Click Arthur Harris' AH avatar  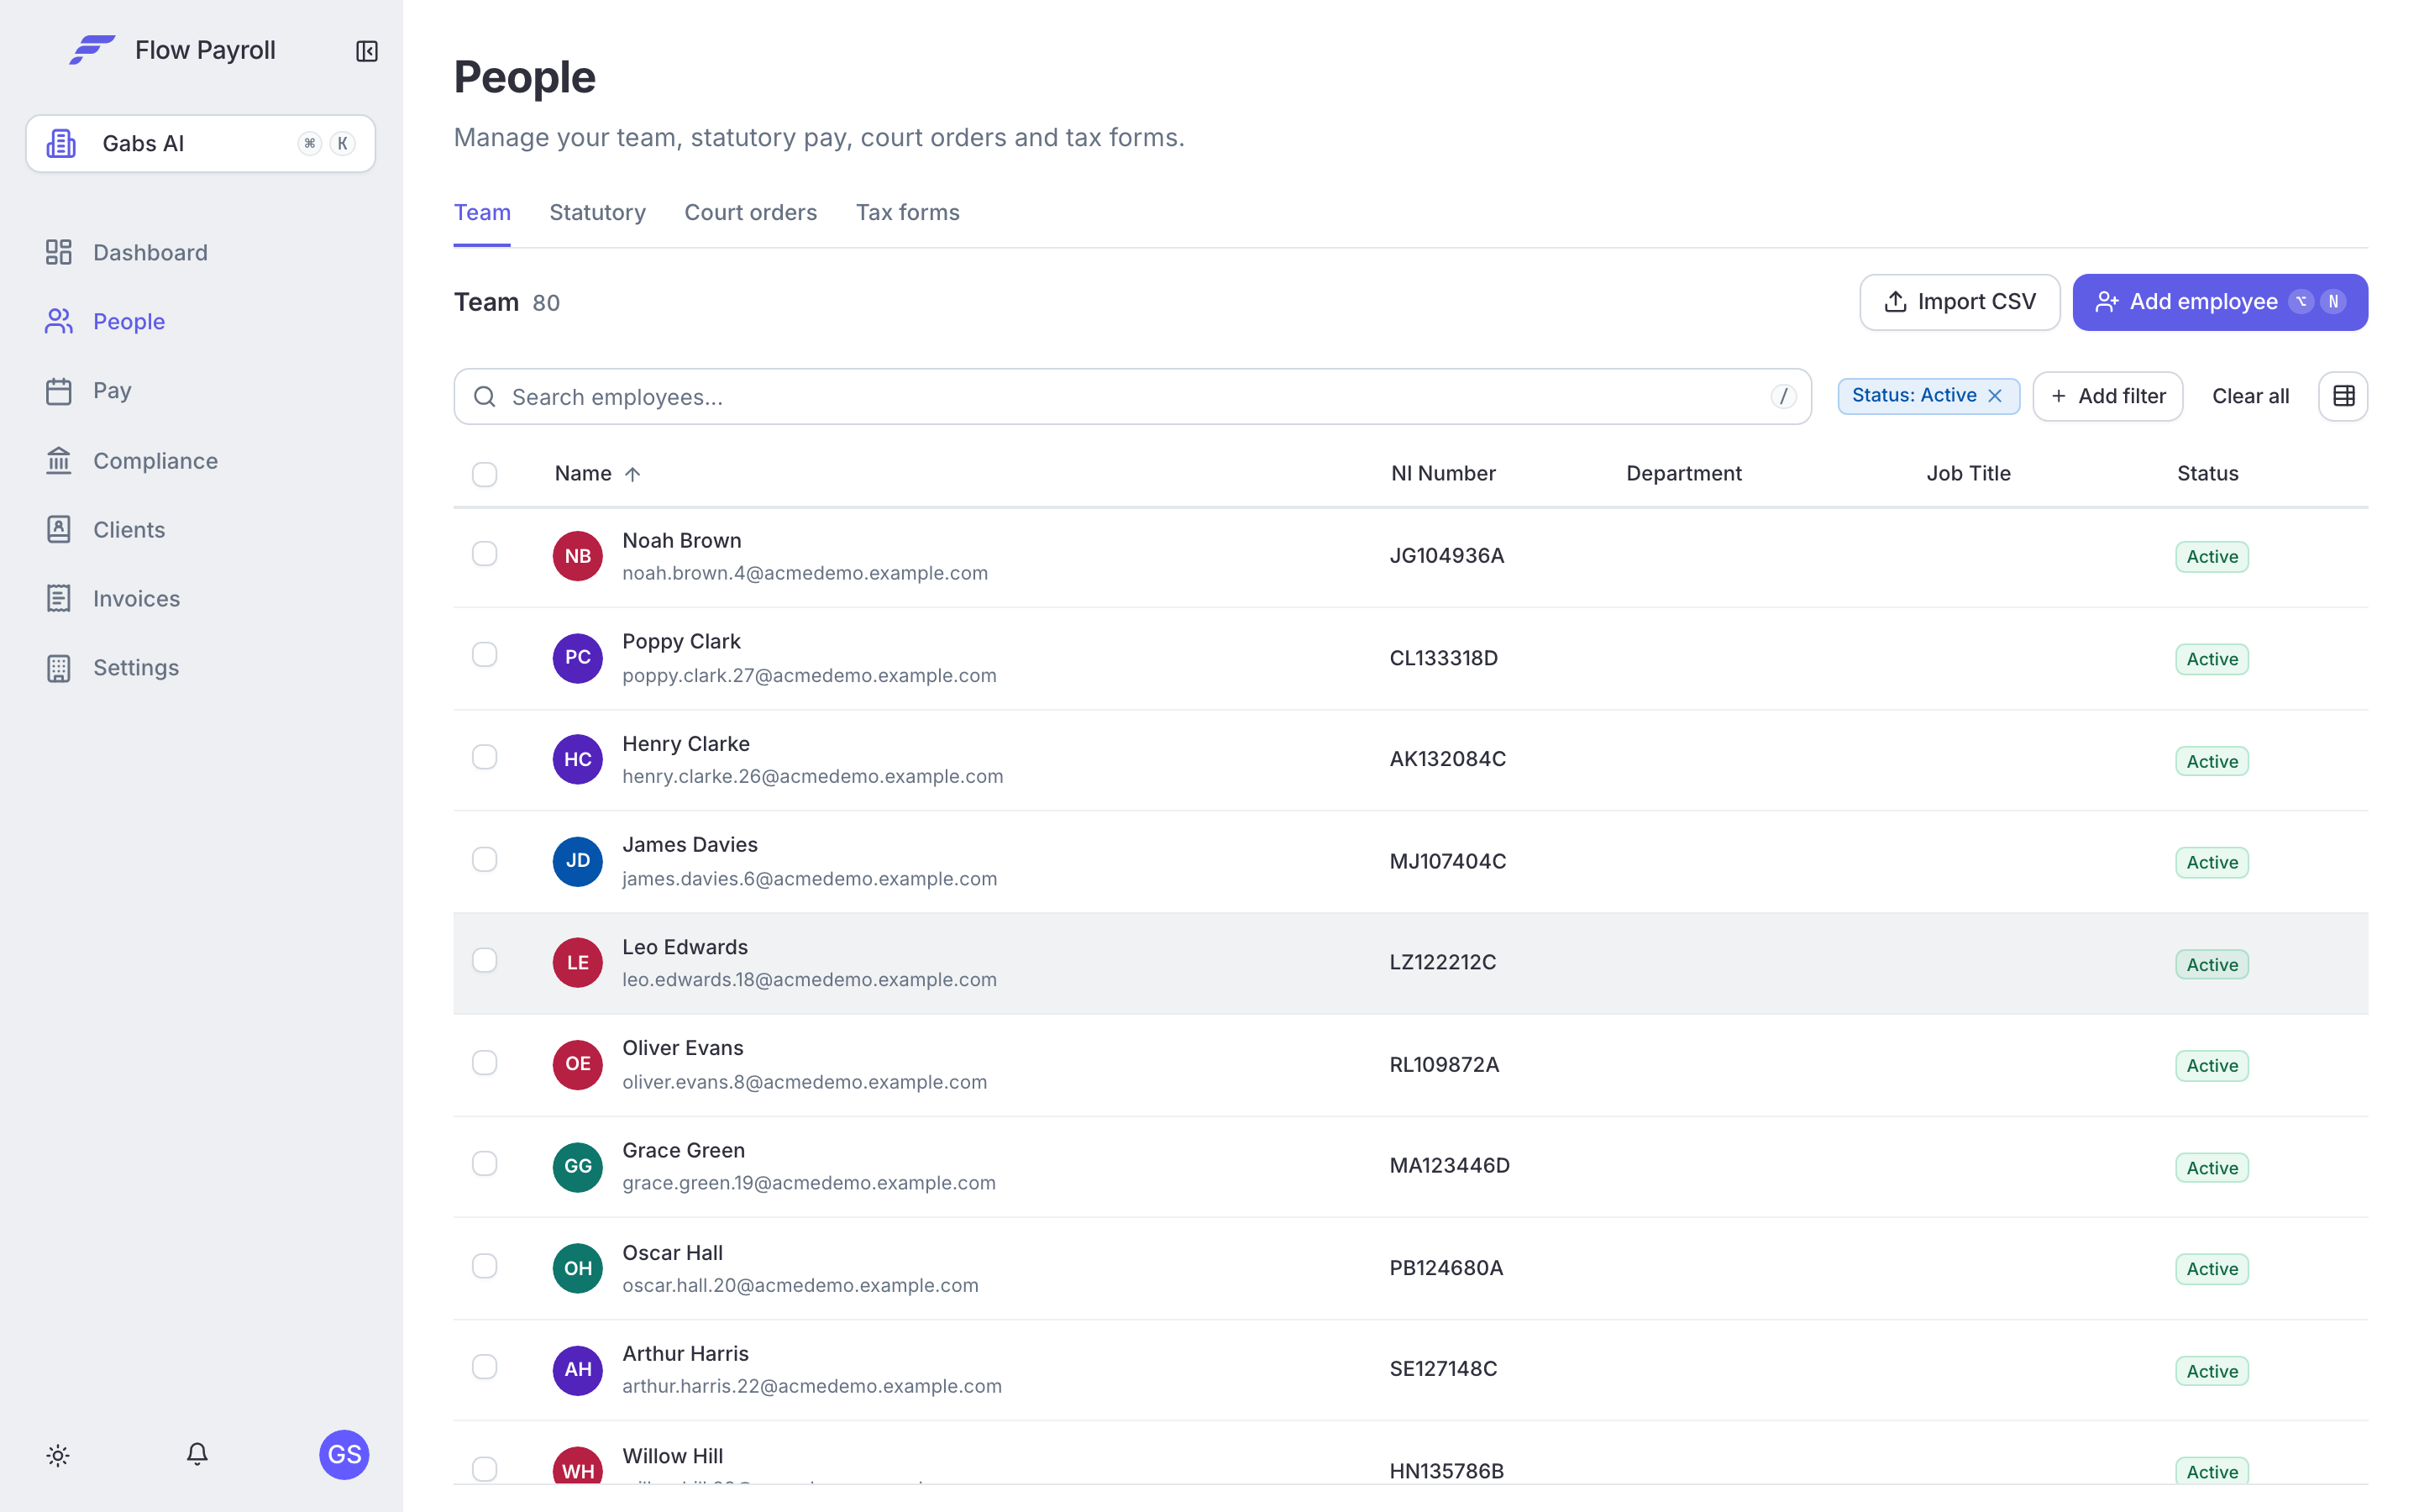click(578, 1369)
